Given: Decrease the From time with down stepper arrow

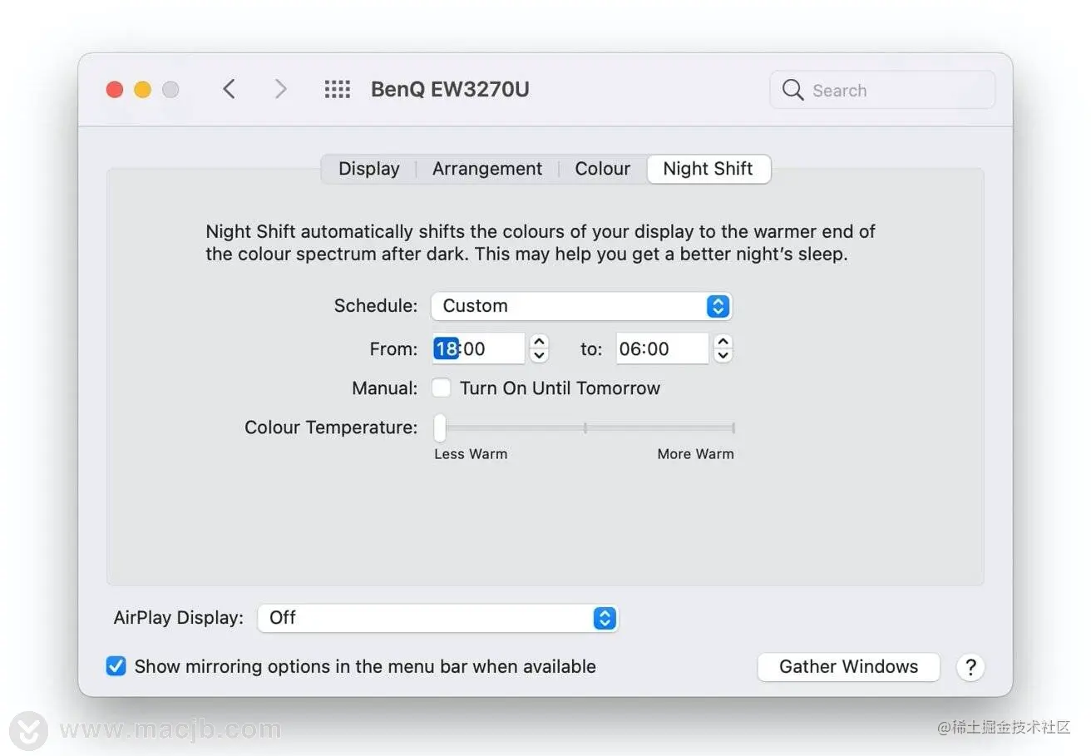Looking at the screenshot, I should 539,355.
